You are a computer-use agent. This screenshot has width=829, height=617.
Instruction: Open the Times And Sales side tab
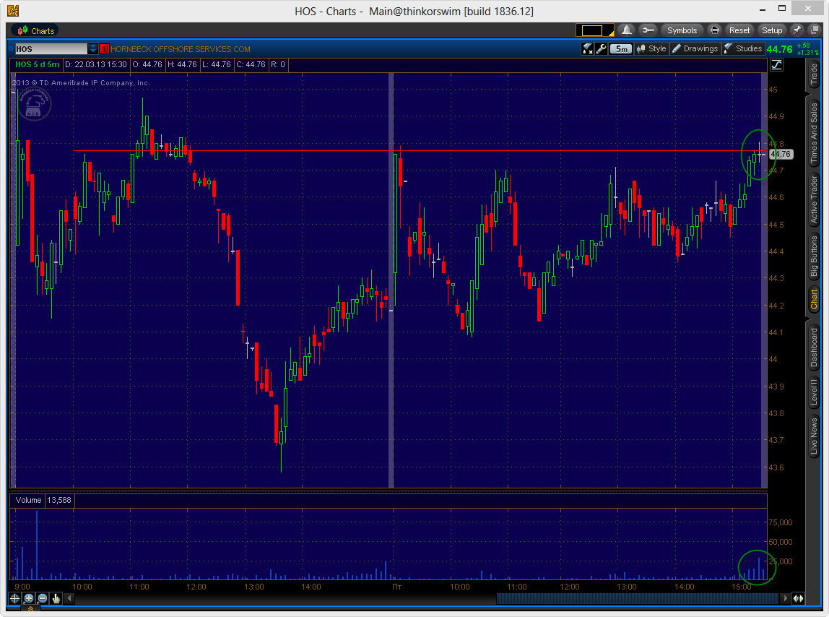click(x=814, y=132)
